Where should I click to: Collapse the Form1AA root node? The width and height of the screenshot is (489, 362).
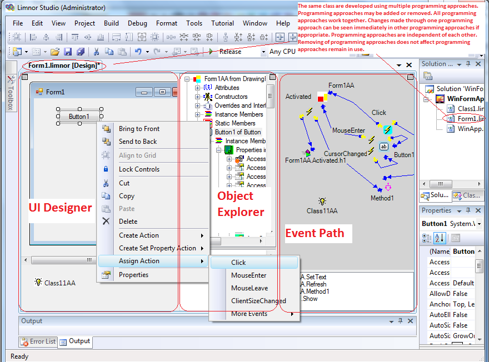pyautogui.click(x=188, y=79)
